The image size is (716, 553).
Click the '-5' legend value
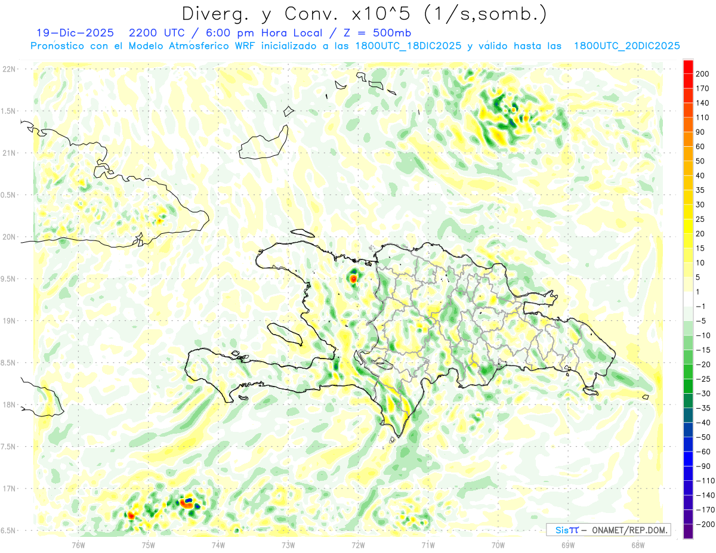click(x=700, y=321)
